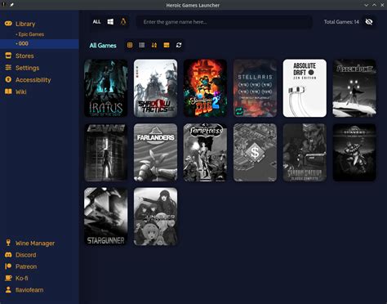Toggle installed-first sorting icon

pos(167,45)
